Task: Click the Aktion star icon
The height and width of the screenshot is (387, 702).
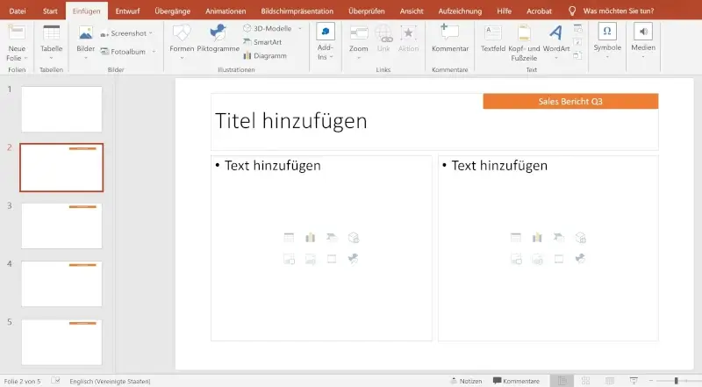Action: [x=408, y=33]
